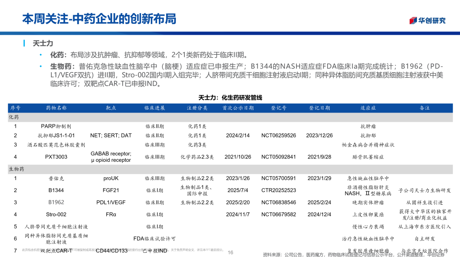Click the slide title 本周关注-中药企业的创新布局
Viewport: 460px width, 257px height.
click(99, 19)
